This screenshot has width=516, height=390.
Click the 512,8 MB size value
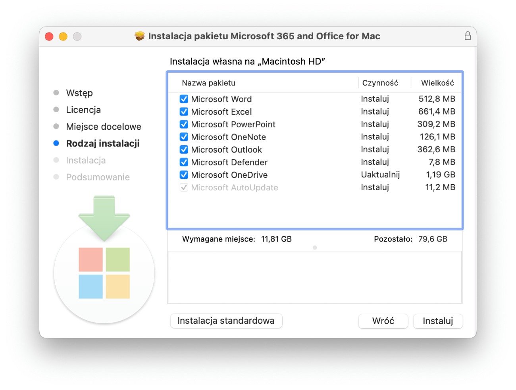pos(437,99)
